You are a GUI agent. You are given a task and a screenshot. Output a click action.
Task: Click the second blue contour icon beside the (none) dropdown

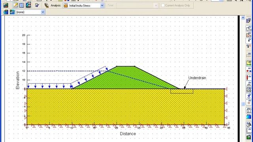12,12
